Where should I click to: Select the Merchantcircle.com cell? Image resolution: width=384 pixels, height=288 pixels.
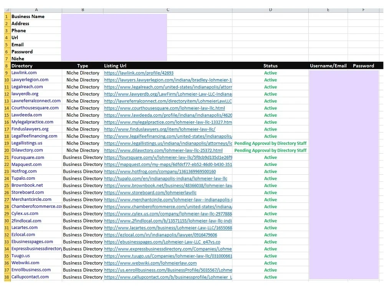36,200
